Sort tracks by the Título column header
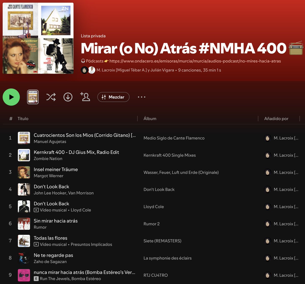305x284 pixels. coord(23,118)
